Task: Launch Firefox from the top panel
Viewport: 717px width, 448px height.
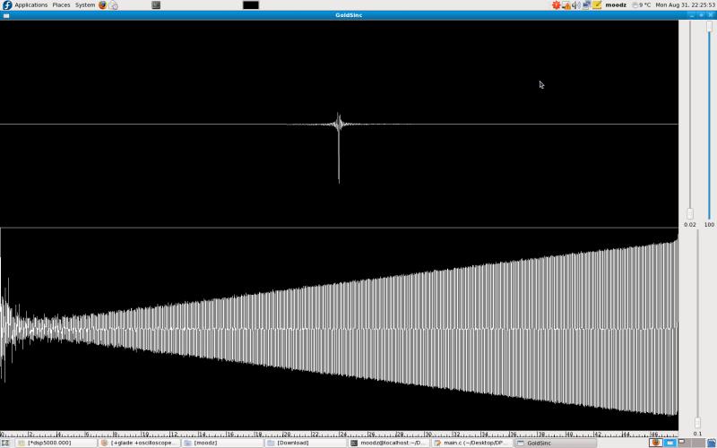Action: pos(102,4)
